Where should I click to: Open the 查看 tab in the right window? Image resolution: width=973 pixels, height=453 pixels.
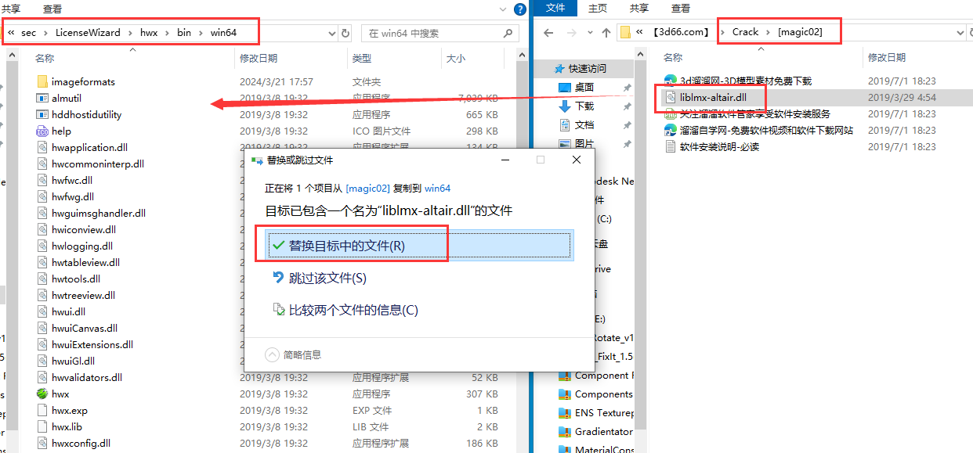(681, 8)
